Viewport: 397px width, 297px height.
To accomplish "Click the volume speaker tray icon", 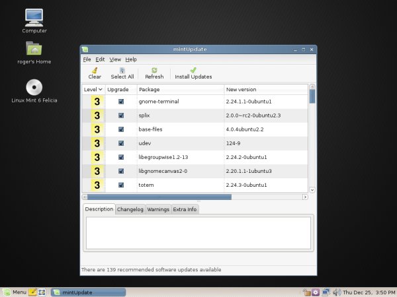I will pyautogui.click(x=337, y=292).
